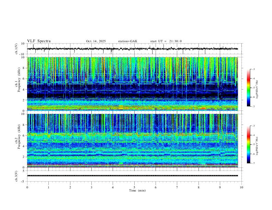Viewport: 272px width, 210px height.
Task: Click the "4" minute tick on time axis
Action: [x=113, y=187]
